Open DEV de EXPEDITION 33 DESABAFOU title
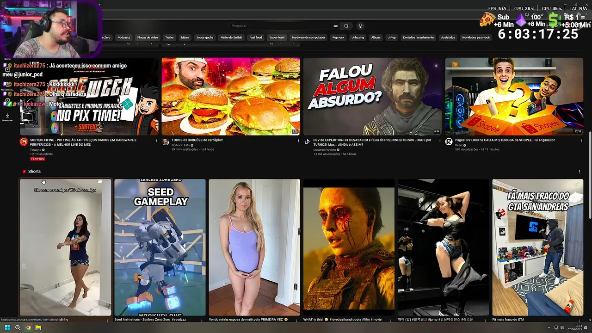The width and height of the screenshot is (592, 333). [372, 142]
